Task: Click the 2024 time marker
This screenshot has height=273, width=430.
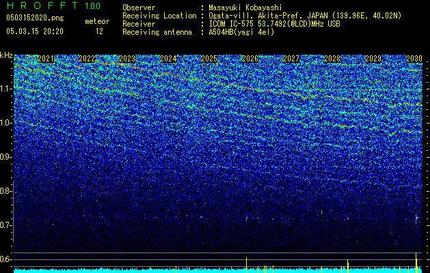Action: tap(168, 58)
